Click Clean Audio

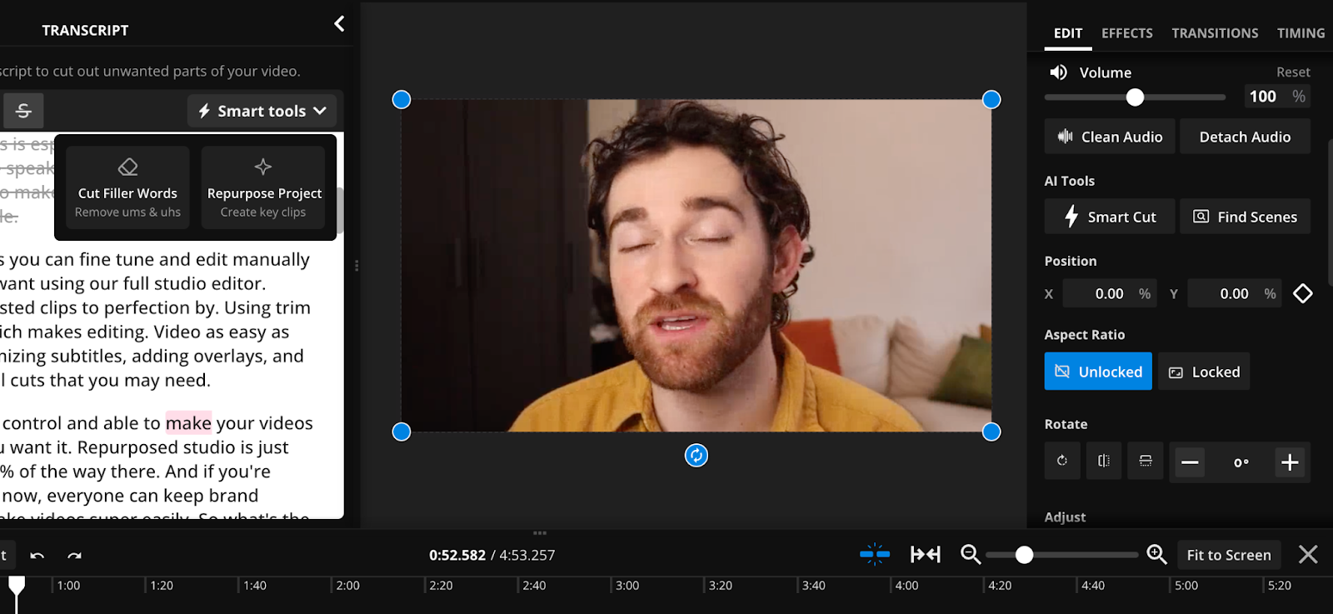[x=1110, y=137]
